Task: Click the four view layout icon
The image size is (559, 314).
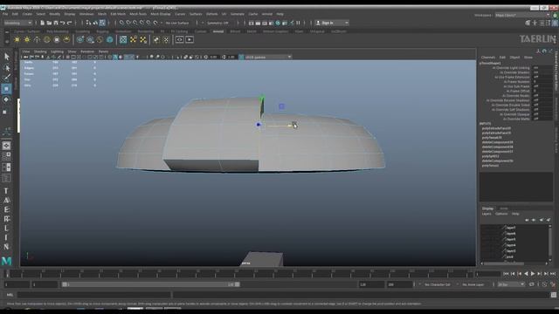Action: [6, 156]
